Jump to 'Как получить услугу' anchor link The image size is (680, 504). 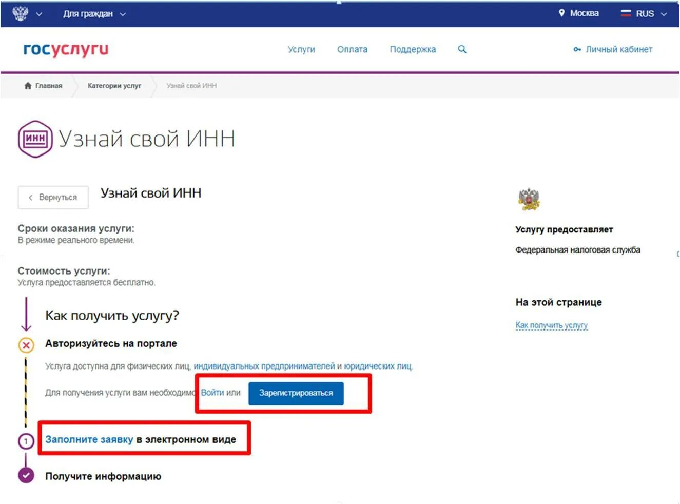pyautogui.click(x=552, y=325)
